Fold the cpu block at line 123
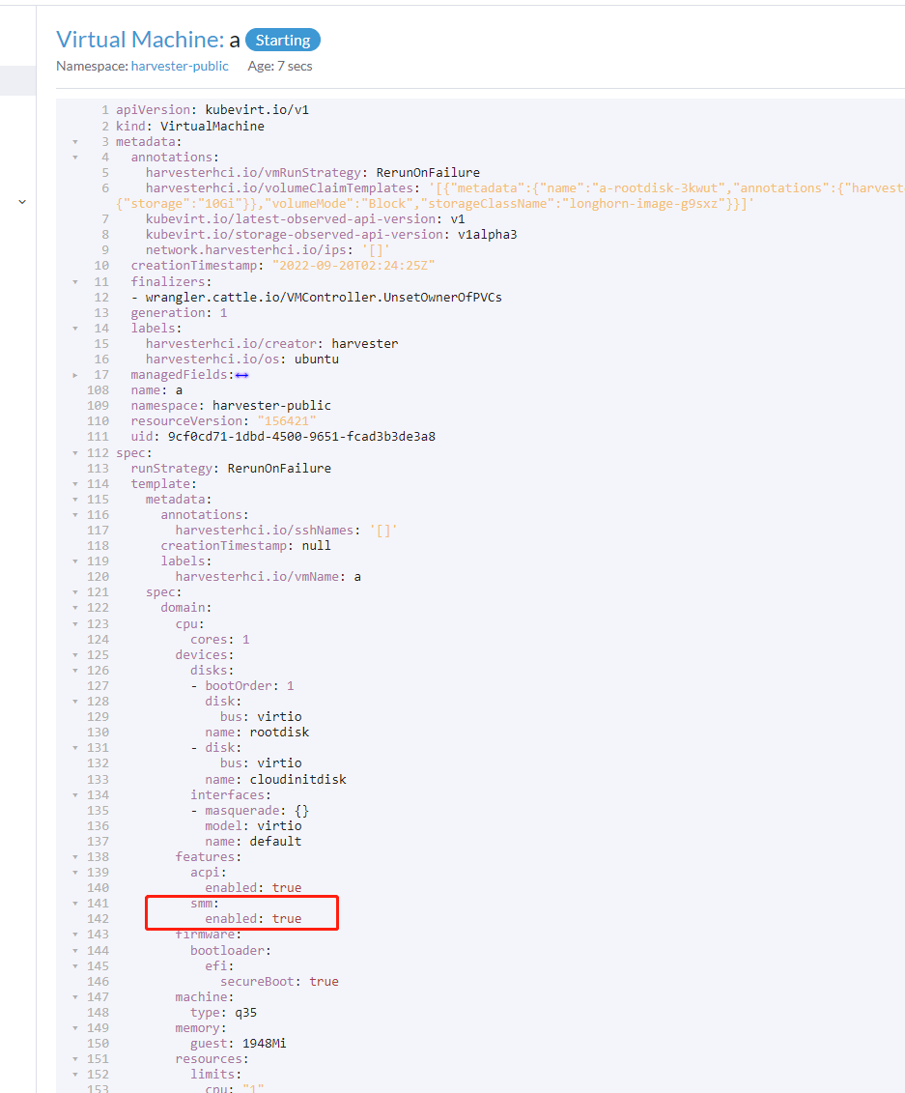The width and height of the screenshot is (905, 1093). [75, 623]
